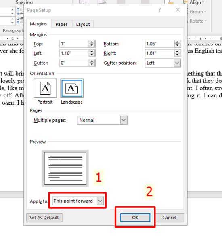This screenshot has width=222, height=239.
Task: Click the Spacing Before icon in the ribbon
Action: coord(20,11)
